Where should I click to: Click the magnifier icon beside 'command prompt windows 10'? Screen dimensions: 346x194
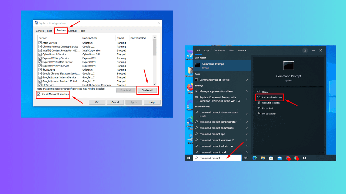[197, 140]
